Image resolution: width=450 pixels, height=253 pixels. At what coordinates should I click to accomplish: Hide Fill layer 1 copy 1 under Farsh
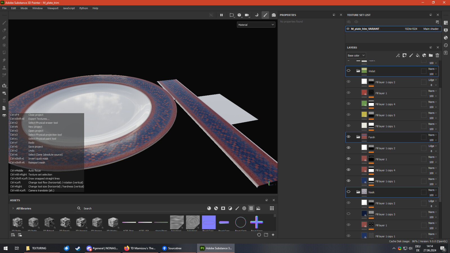348,181
